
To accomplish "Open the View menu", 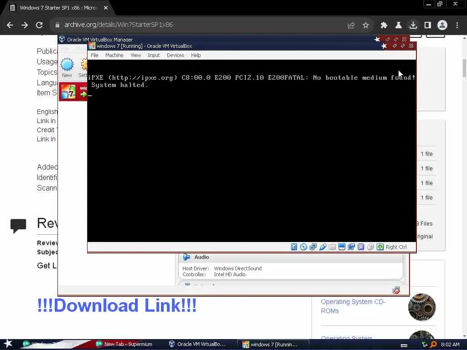I will (135, 55).
